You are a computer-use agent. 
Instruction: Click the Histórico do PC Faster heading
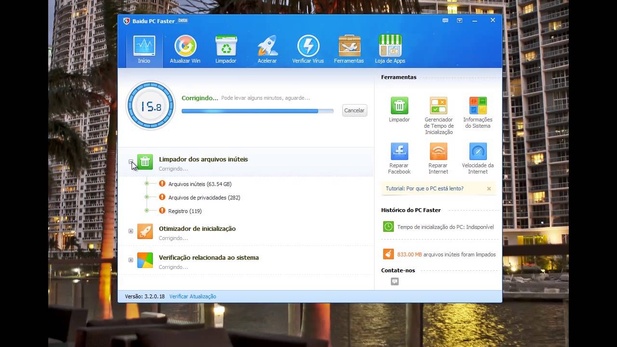[x=411, y=210]
